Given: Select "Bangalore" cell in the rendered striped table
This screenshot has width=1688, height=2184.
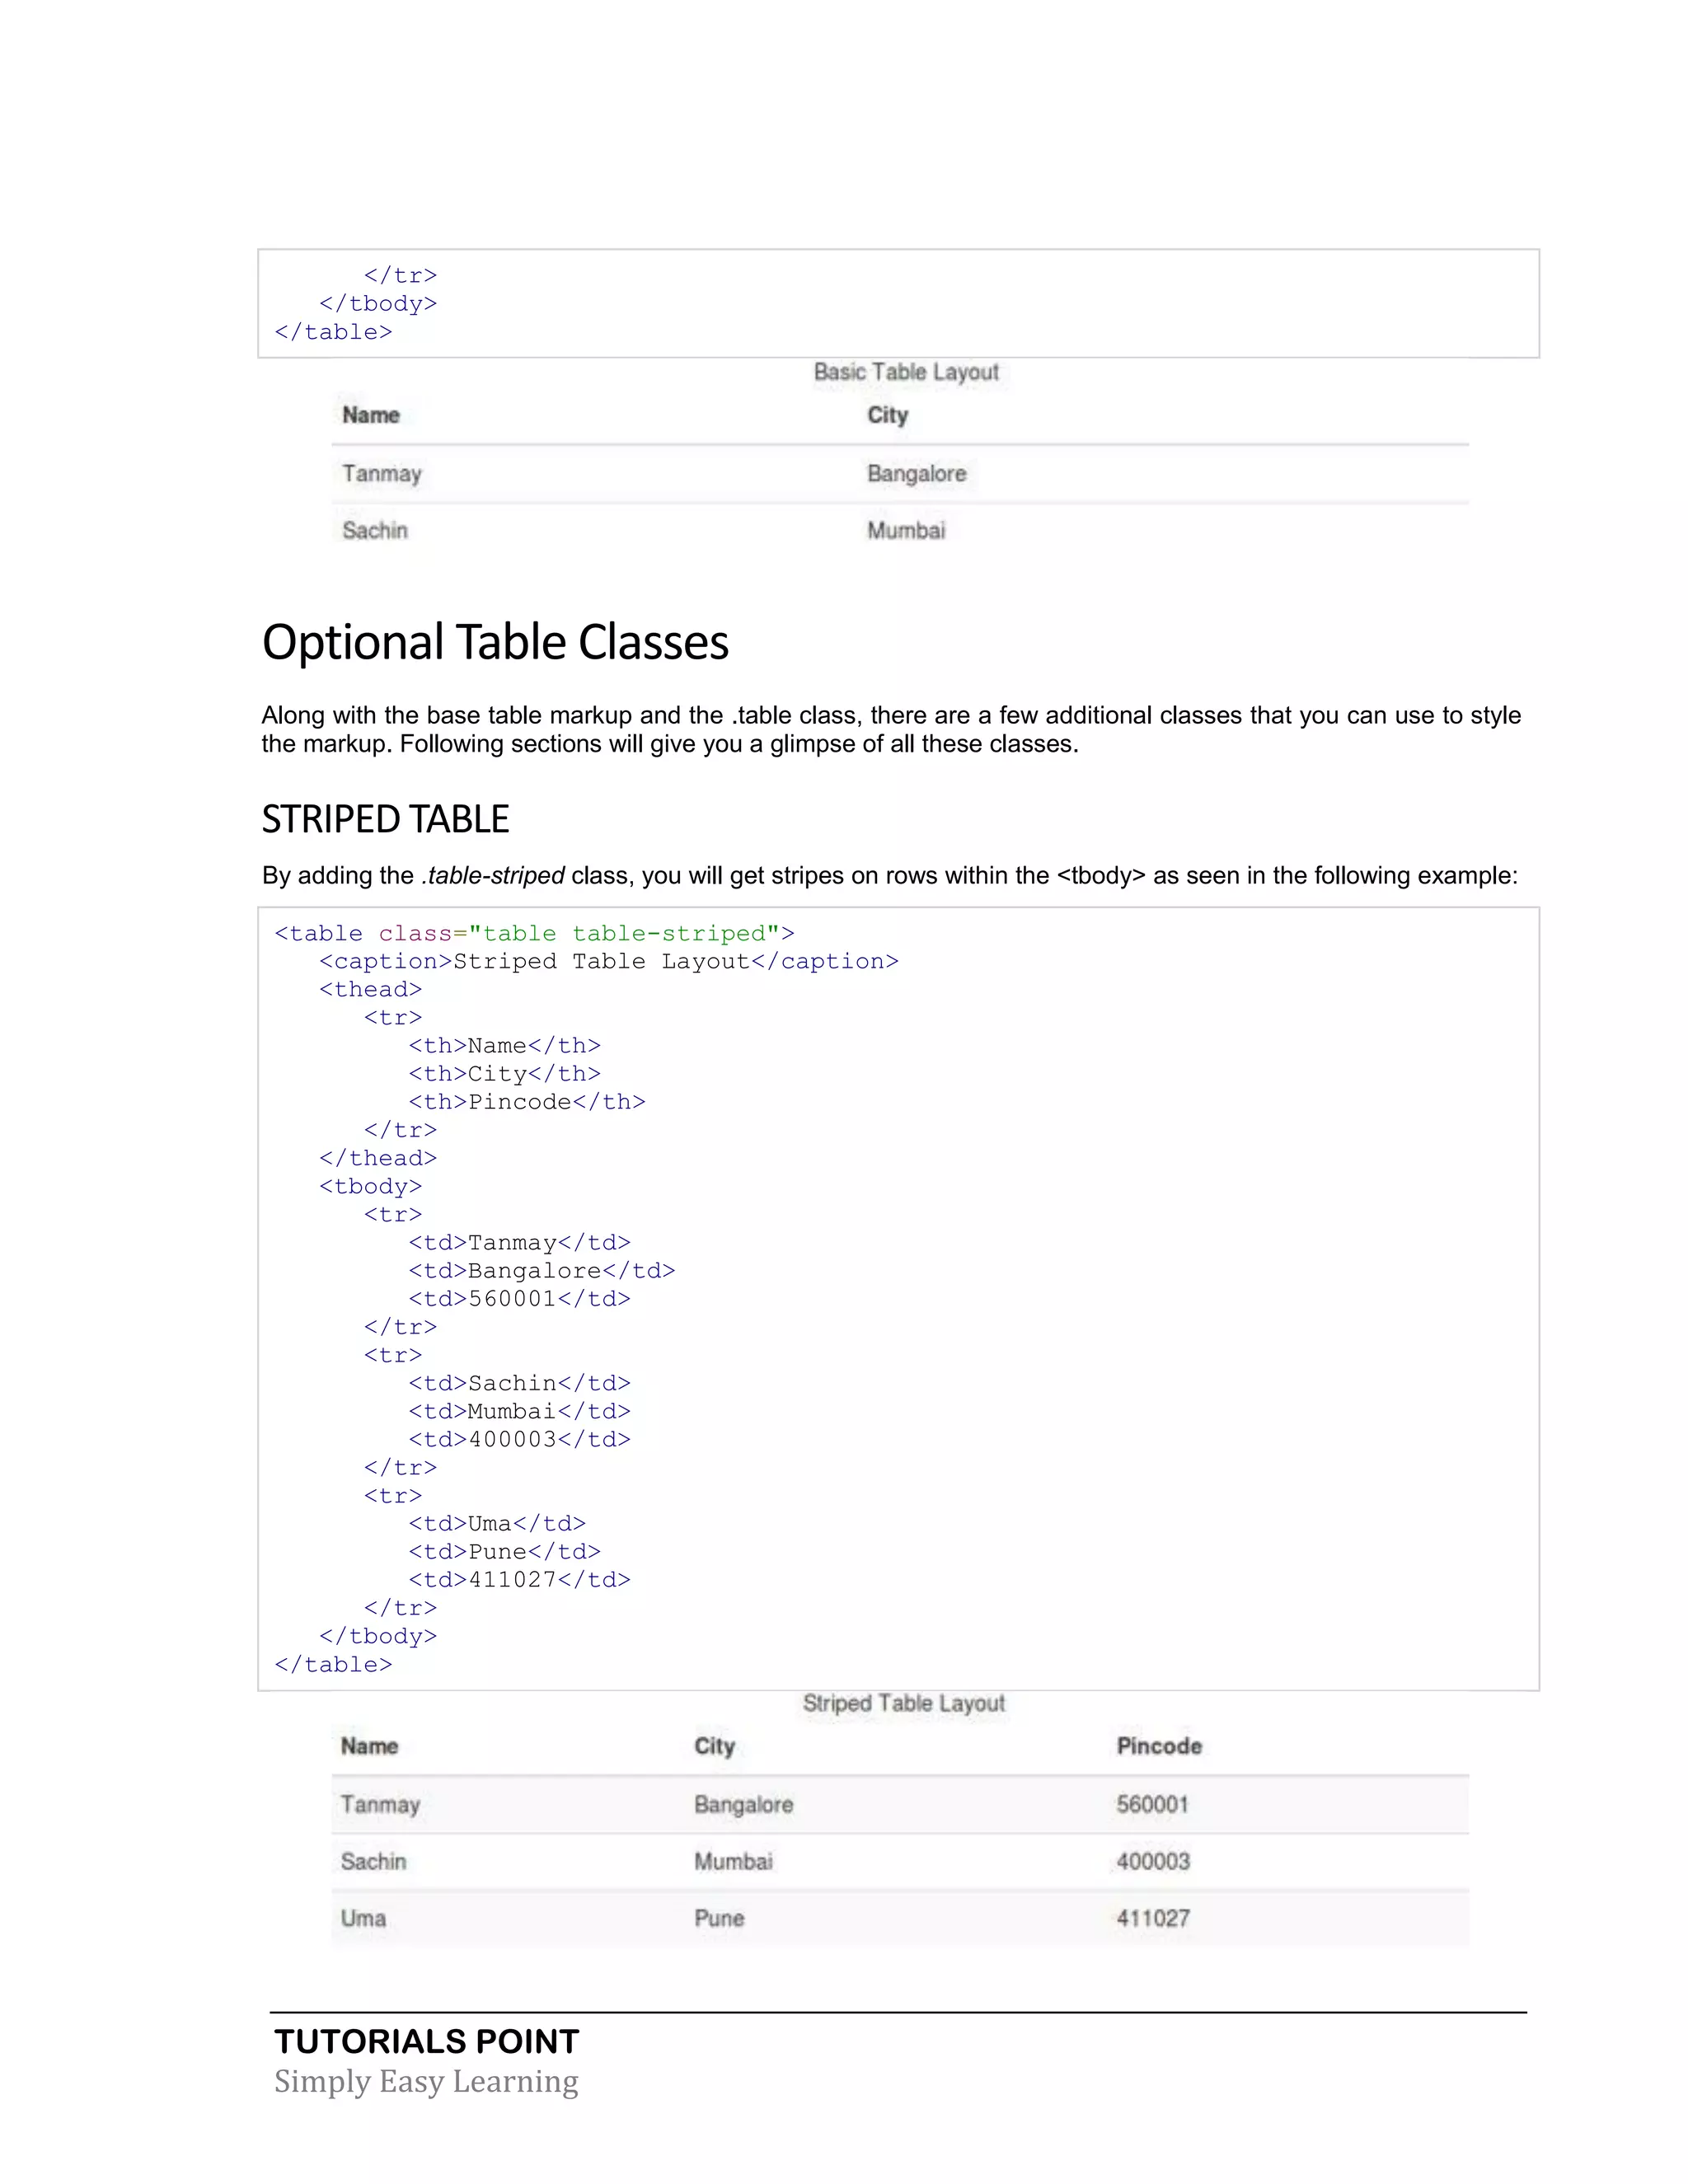Looking at the screenshot, I should point(744,1805).
